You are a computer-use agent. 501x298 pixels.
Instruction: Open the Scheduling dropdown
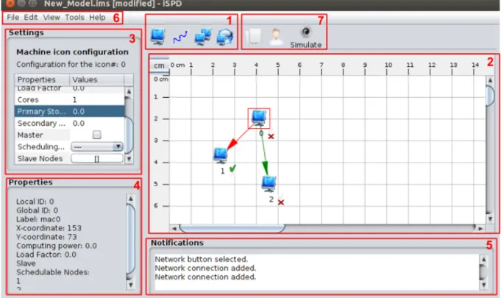pyautogui.click(x=97, y=146)
